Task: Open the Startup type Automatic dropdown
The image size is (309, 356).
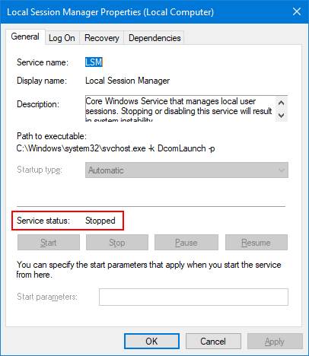Action: (186, 170)
